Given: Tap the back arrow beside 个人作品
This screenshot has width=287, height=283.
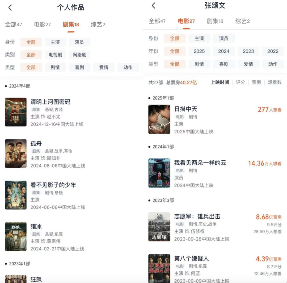Looking at the screenshot, I should pyautogui.click(x=10, y=7).
